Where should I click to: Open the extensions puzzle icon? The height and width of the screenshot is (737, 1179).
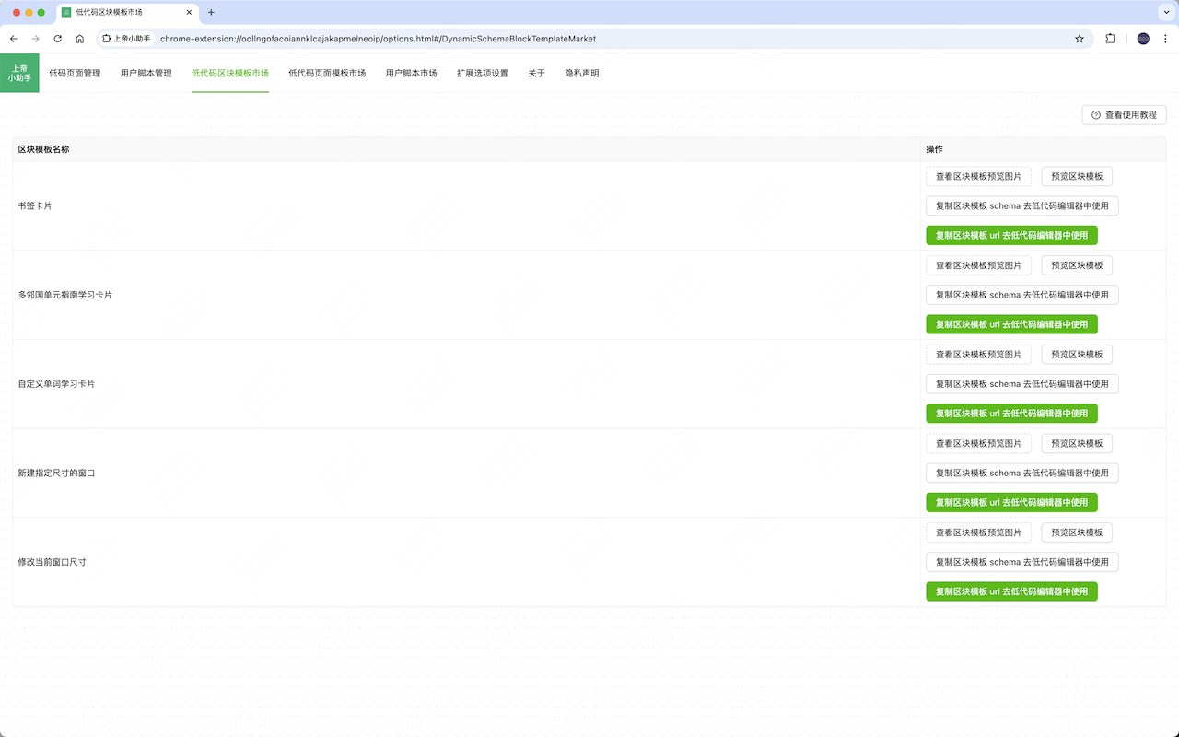click(1110, 39)
